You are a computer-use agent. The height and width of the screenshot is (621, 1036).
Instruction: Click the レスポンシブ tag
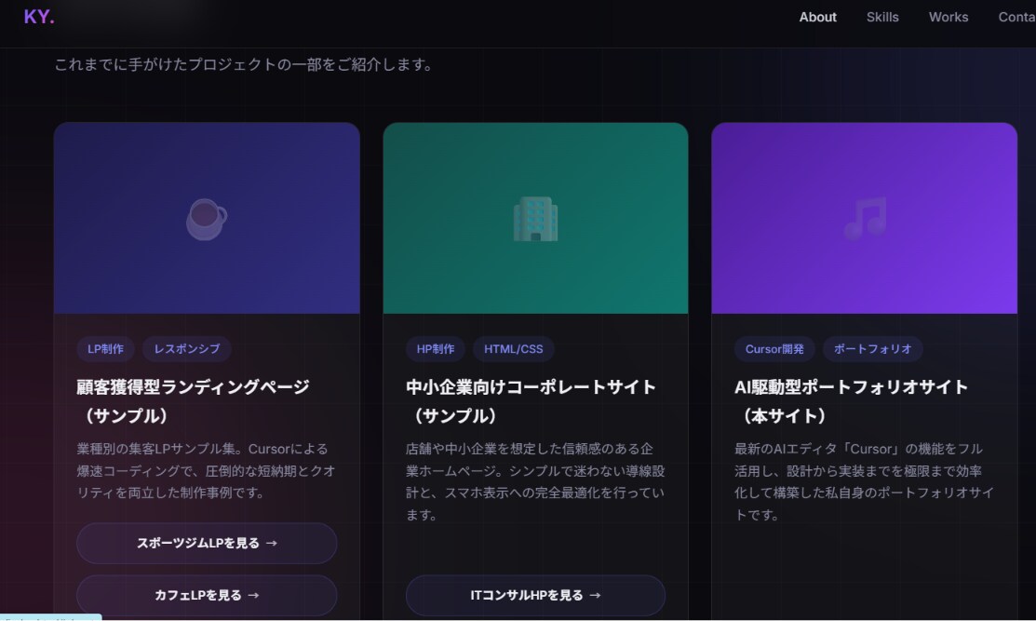point(187,349)
